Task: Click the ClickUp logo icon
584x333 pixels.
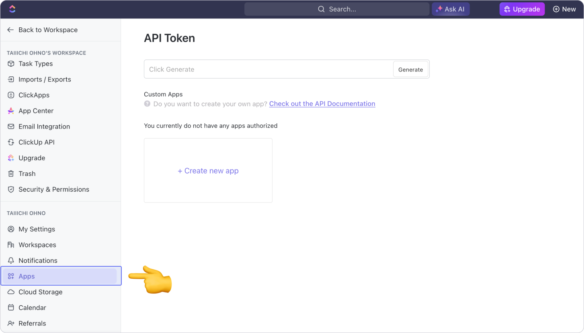Action: click(x=12, y=9)
